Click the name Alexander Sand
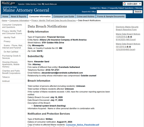The height and width of the screenshot is (127, 144). click(42, 62)
